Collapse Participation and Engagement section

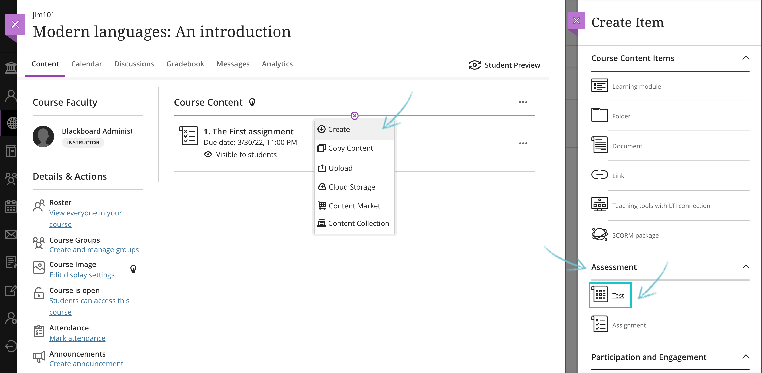point(745,357)
